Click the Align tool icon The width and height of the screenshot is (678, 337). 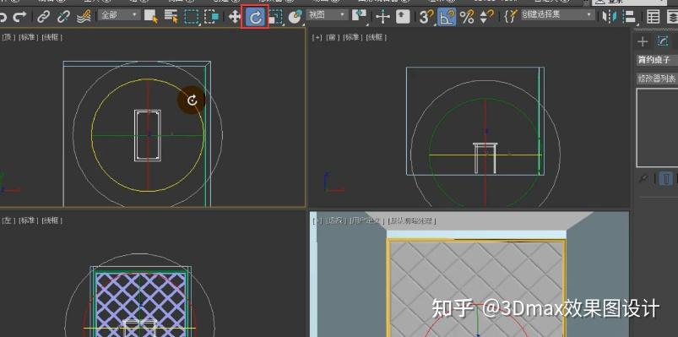[630, 17]
